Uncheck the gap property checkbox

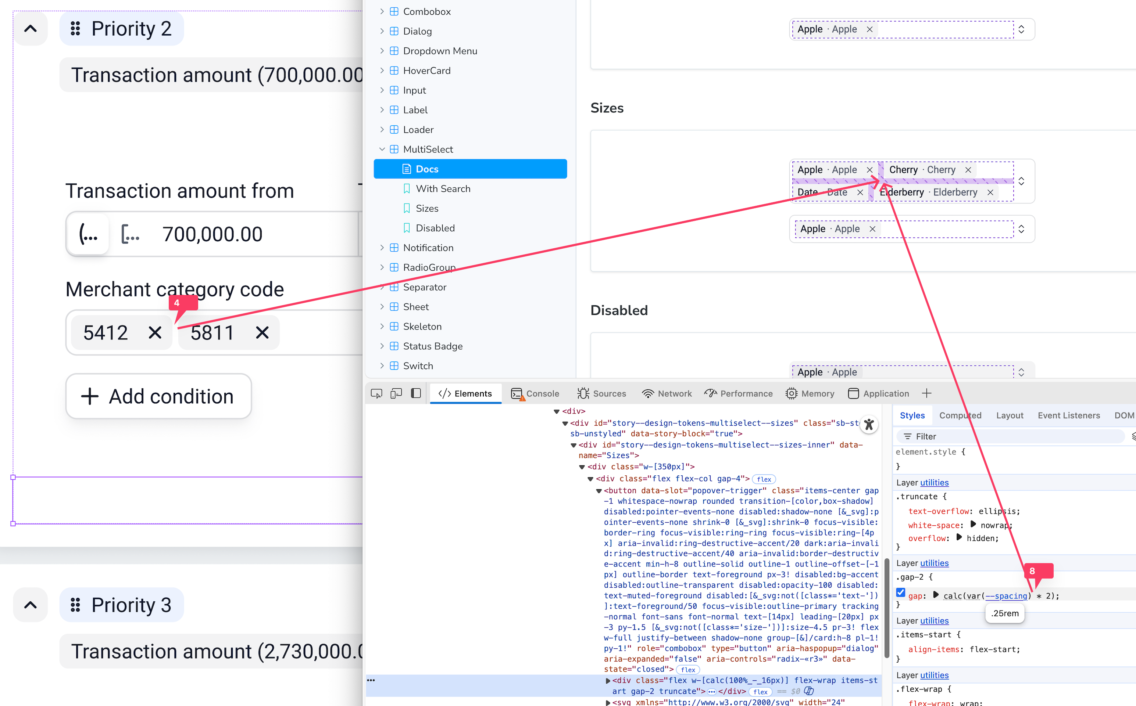tap(901, 592)
